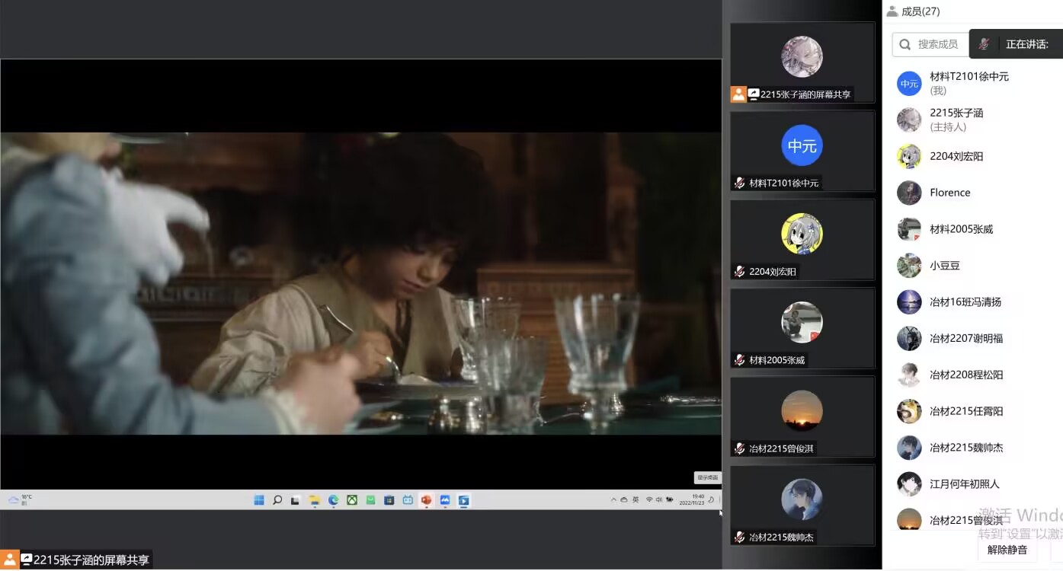The width and height of the screenshot is (1063, 571).
Task: Open Microsoft Edge in the taskbar
Action: pyautogui.click(x=333, y=500)
